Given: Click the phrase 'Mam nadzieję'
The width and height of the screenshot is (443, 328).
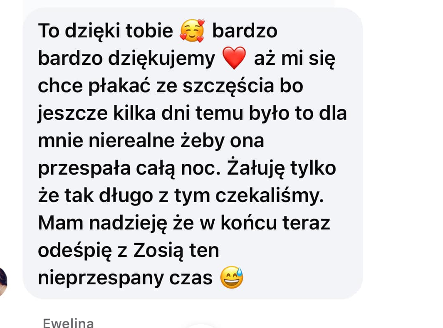Looking at the screenshot, I should click(103, 223).
